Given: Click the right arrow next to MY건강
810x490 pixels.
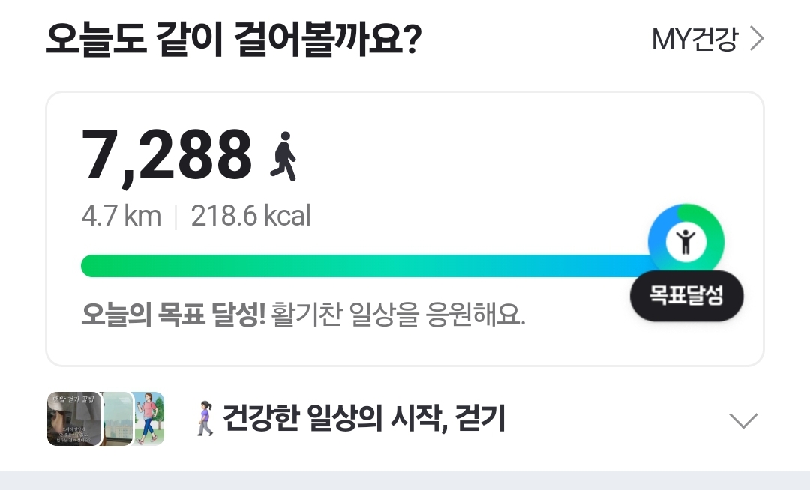Looking at the screenshot, I should (757, 40).
